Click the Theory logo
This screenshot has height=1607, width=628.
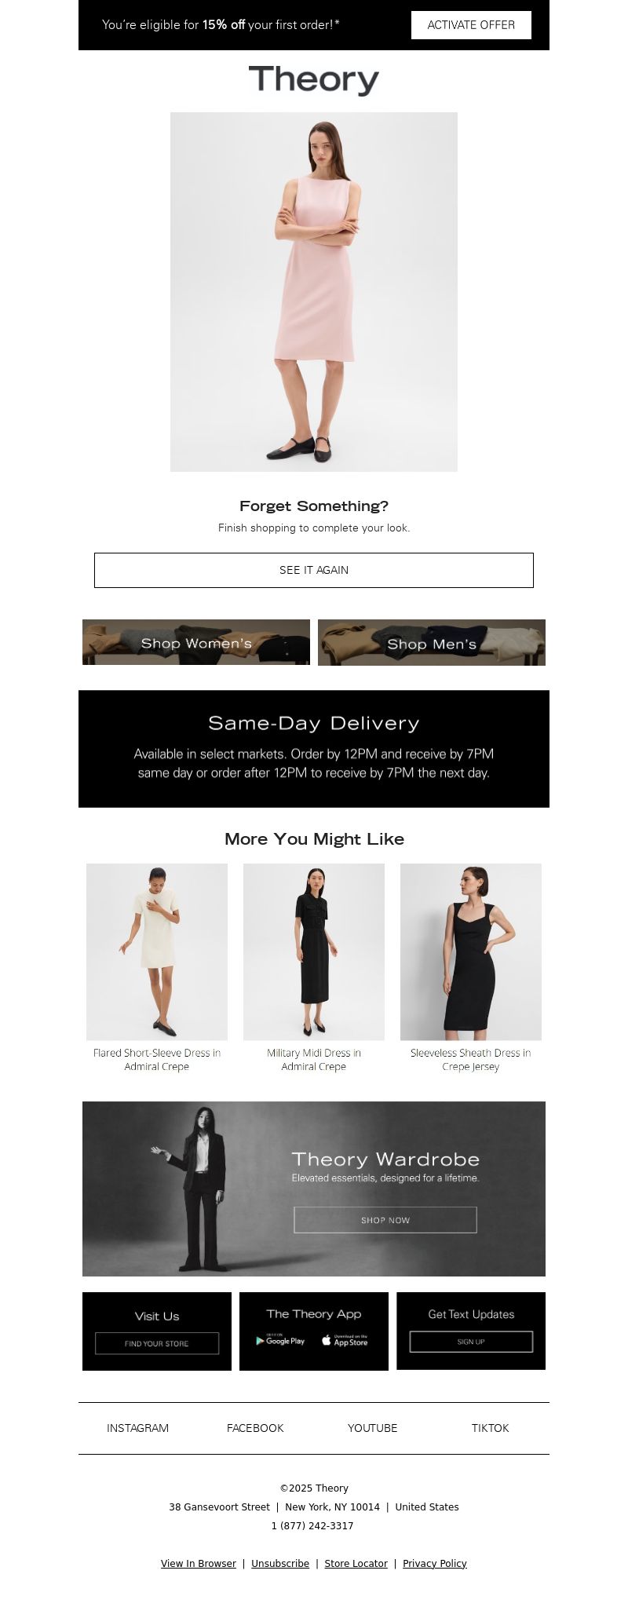coord(314,80)
